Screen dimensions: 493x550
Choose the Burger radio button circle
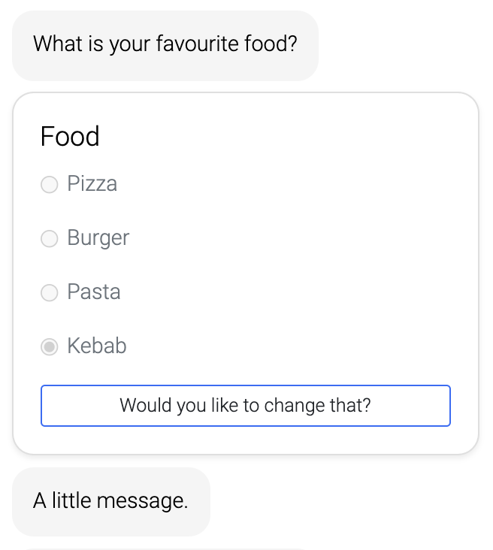click(49, 239)
